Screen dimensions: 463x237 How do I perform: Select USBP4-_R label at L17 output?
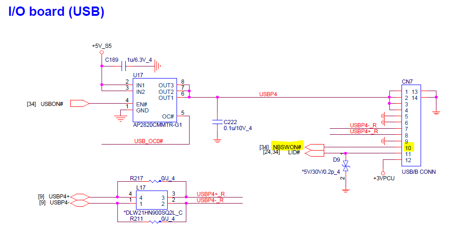(210, 200)
